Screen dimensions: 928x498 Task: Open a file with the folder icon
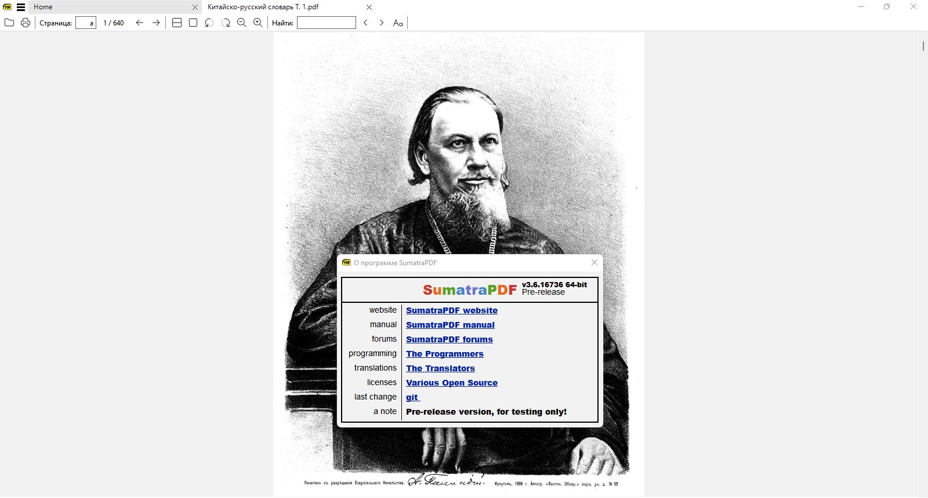point(9,23)
